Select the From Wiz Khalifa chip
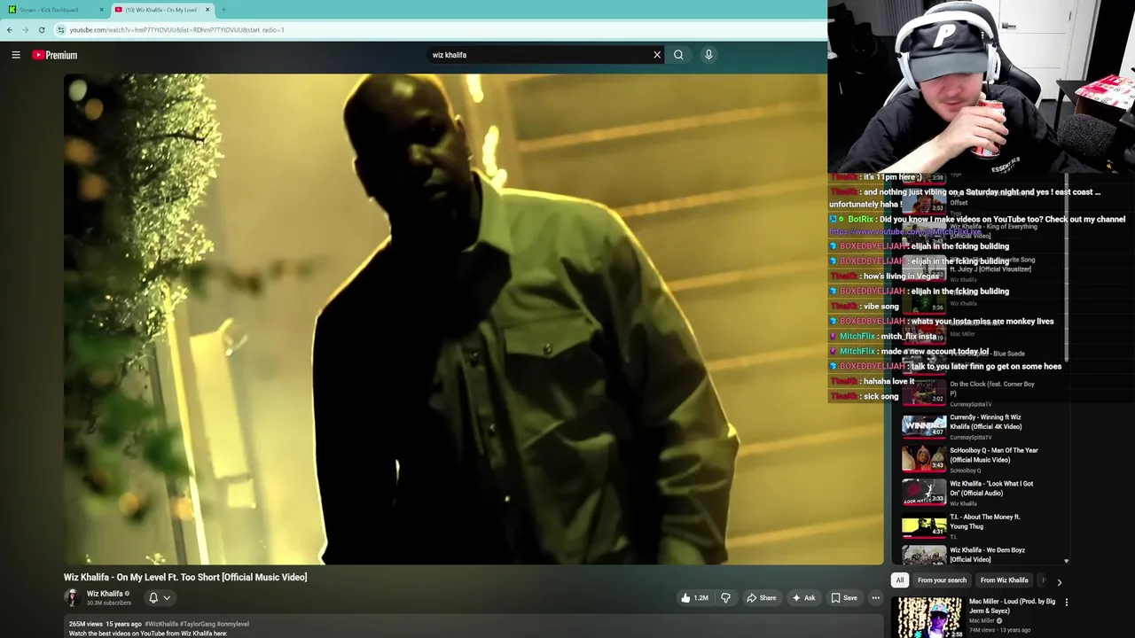1135x638 pixels. click(1004, 580)
